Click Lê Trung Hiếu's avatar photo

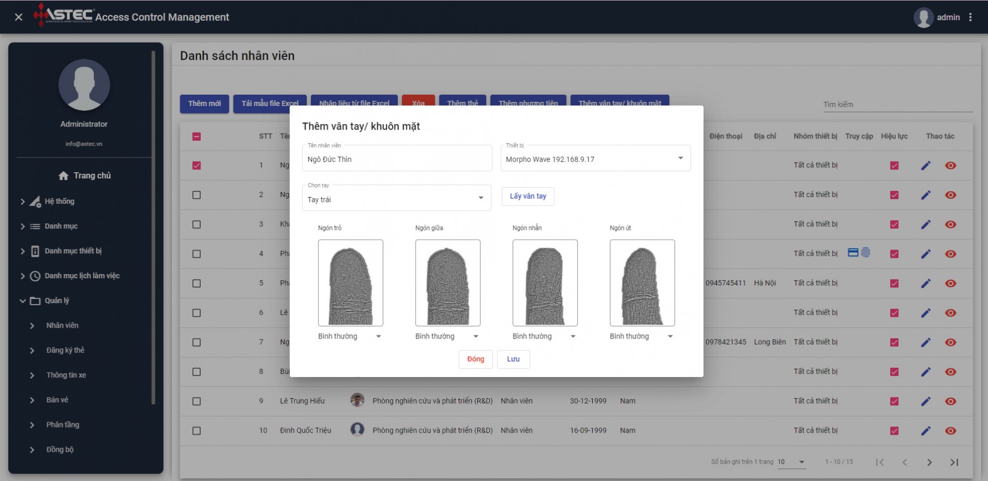(x=357, y=400)
